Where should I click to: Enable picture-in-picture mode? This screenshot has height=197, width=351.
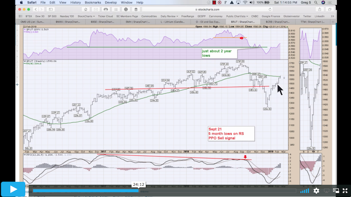point(336,190)
